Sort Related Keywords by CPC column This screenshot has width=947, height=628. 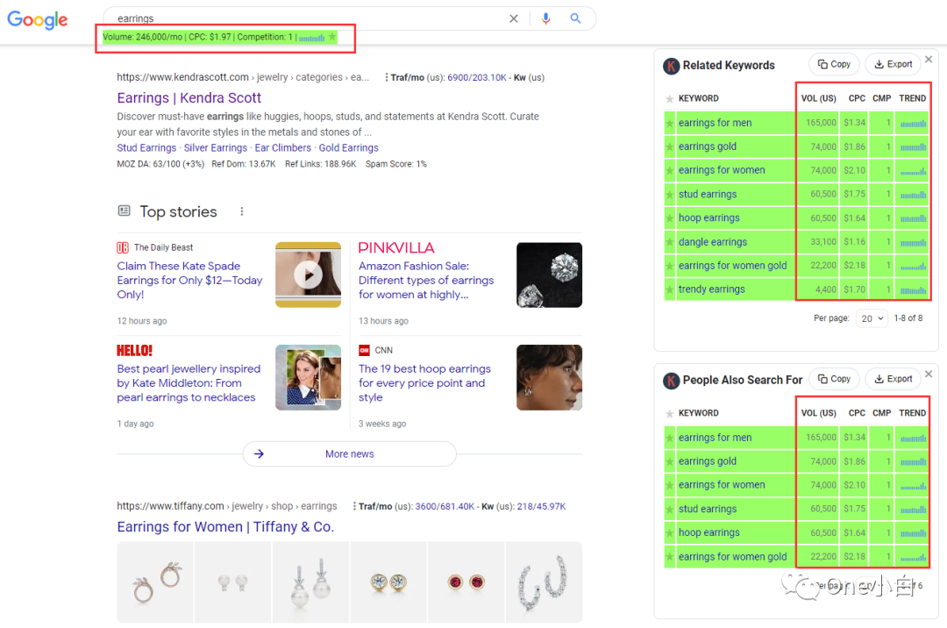point(857,98)
